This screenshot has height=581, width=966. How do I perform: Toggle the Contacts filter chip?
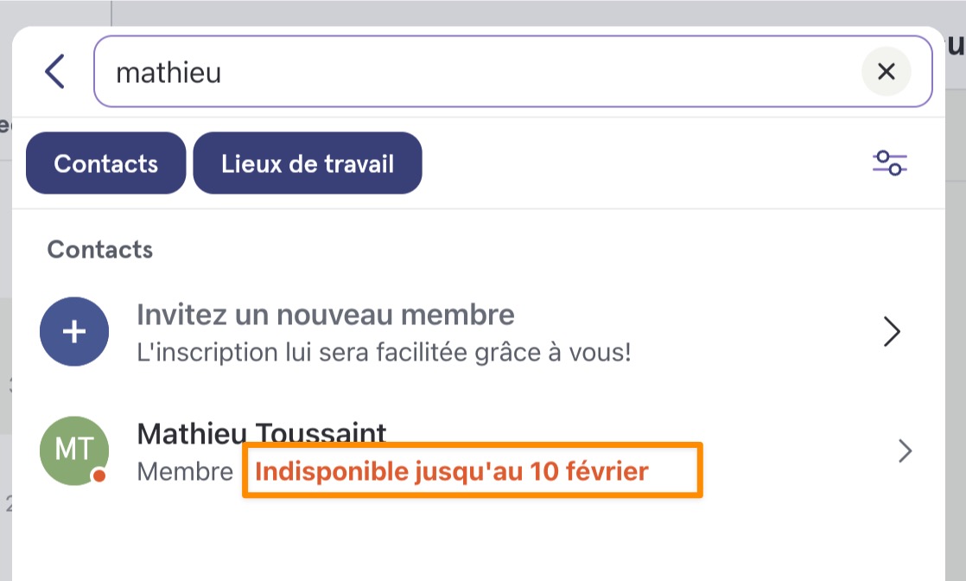[x=106, y=163]
